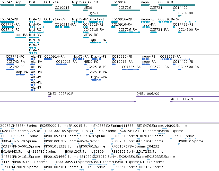Select transcript CG5721-RA
The image size is (219, 171).
(x=153, y=32)
